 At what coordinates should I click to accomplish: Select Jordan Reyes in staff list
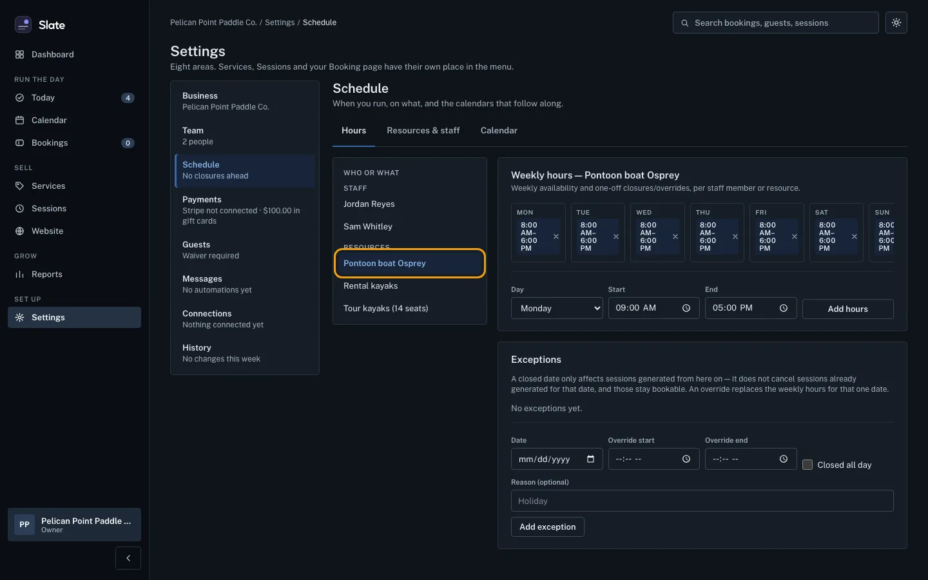point(410,204)
